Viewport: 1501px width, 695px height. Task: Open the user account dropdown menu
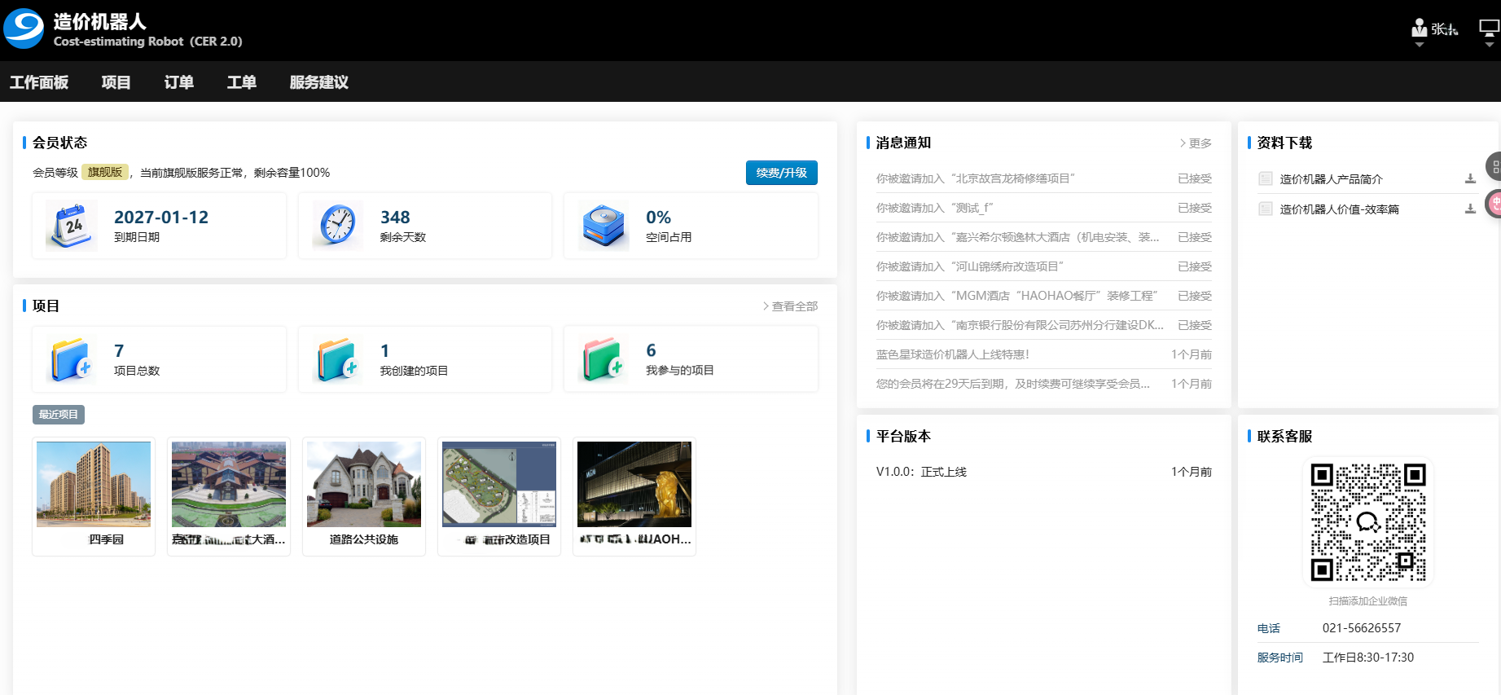(1433, 31)
